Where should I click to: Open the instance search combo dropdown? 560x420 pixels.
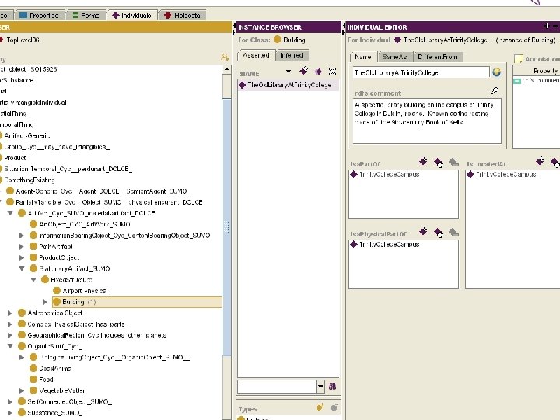point(320,386)
